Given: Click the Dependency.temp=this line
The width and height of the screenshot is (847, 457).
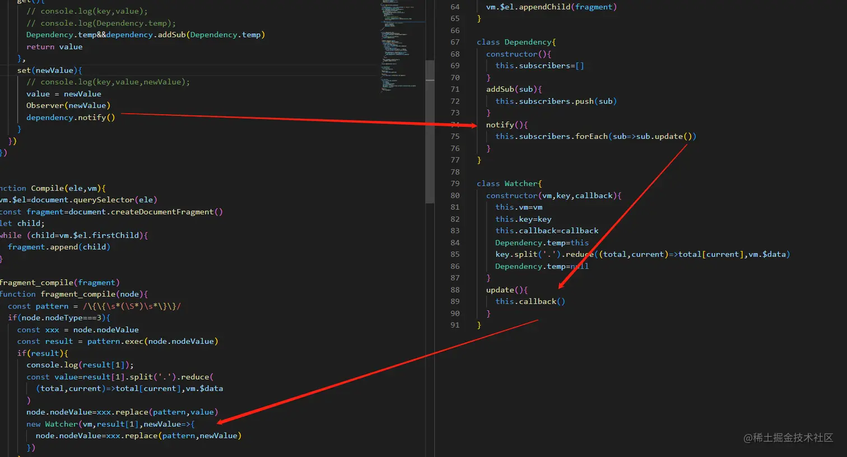Looking at the screenshot, I should (542, 243).
